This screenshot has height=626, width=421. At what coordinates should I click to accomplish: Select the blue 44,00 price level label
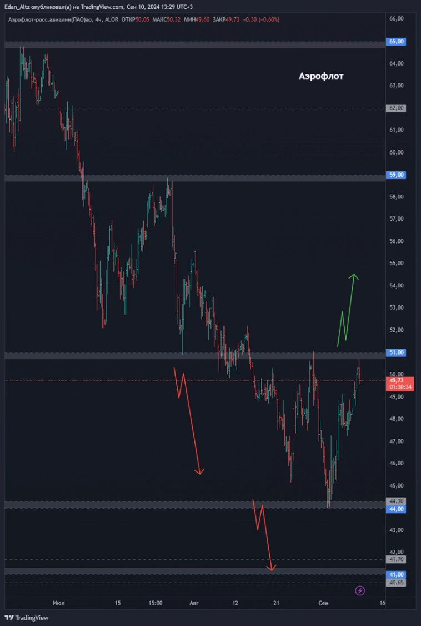pyautogui.click(x=396, y=509)
